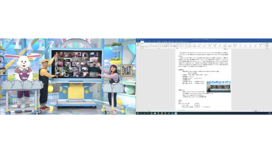272x153 pixels.
Task: Toggle underline formatting in the ribbon
Action: tap(153, 46)
